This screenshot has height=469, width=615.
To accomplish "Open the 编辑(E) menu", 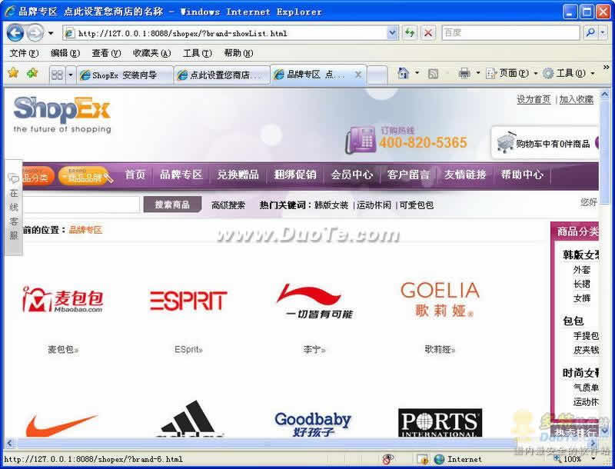I will (65, 53).
